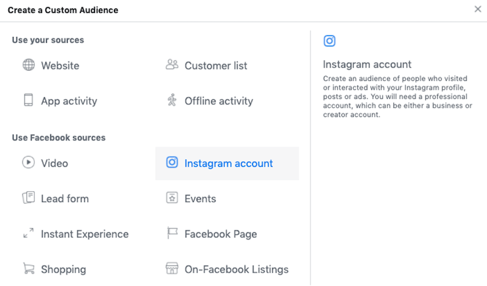The image size is (487, 286).
Task: Click the storefront On-Facebook Listings icon
Action: coord(172,269)
